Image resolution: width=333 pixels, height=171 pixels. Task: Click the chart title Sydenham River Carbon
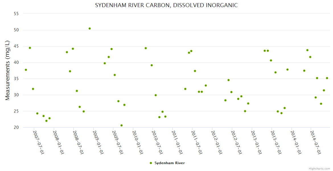166,5
